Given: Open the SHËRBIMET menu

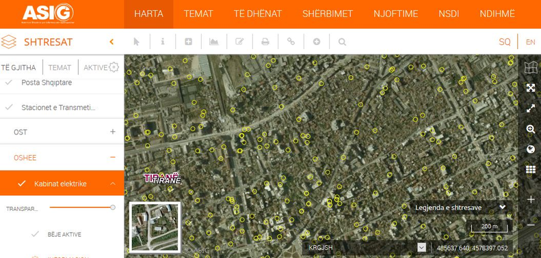Looking at the screenshot, I should (328, 14).
